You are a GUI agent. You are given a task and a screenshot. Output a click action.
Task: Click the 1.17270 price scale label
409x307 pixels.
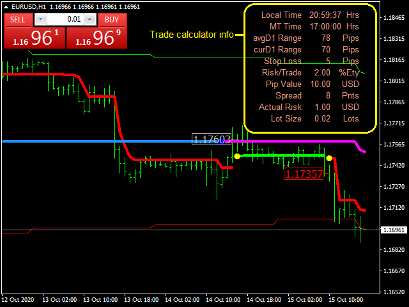(x=394, y=187)
